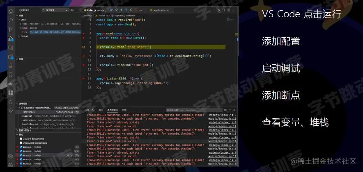The width and height of the screenshot is (363, 172).
Task: Click Continue in the debug toolbar
Action: (x=111, y=10)
